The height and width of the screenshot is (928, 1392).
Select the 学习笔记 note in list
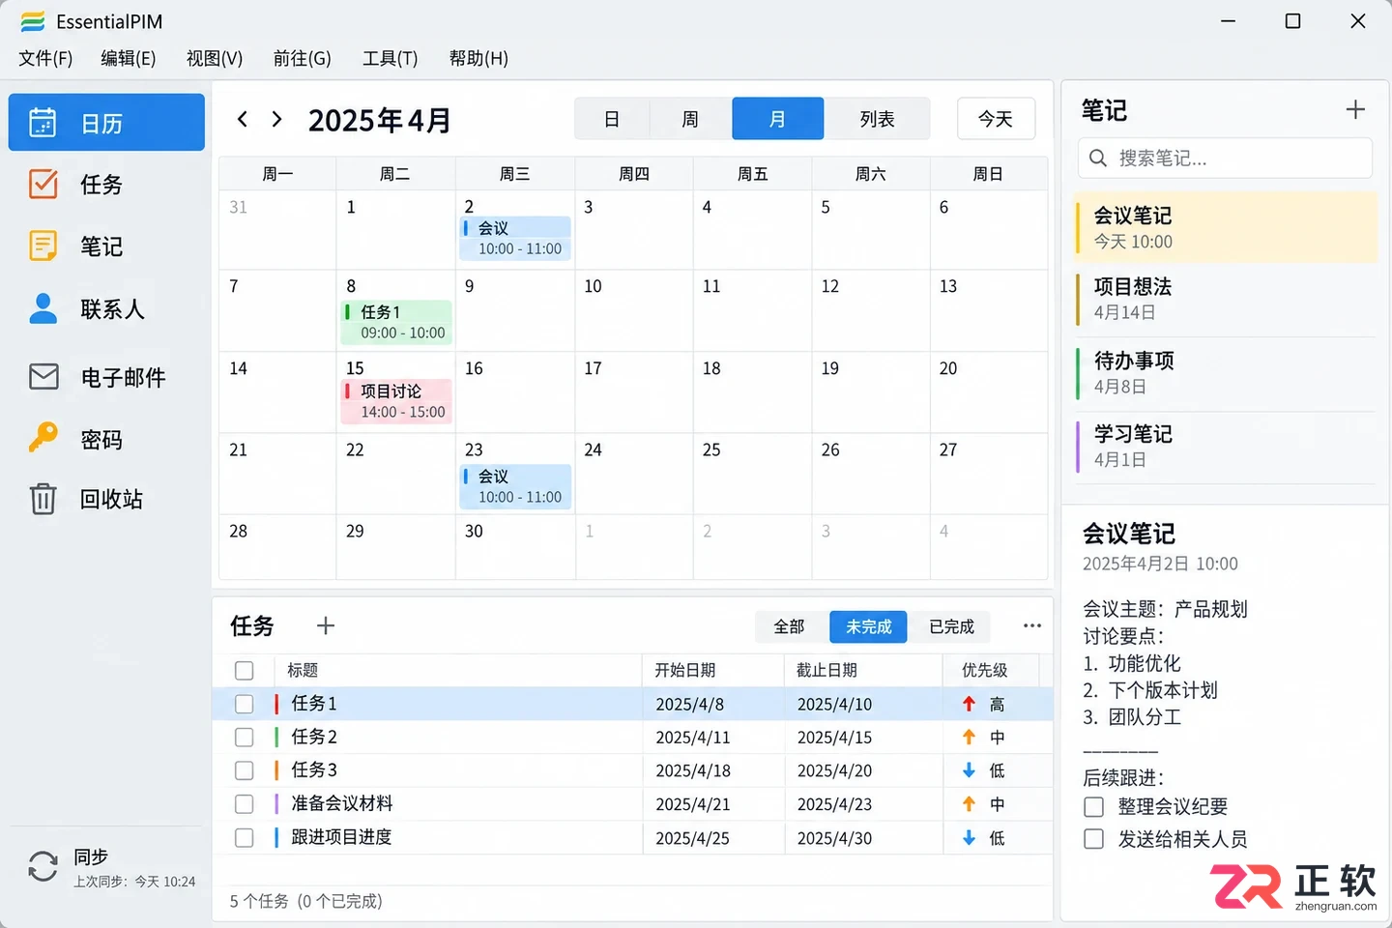coord(1226,446)
